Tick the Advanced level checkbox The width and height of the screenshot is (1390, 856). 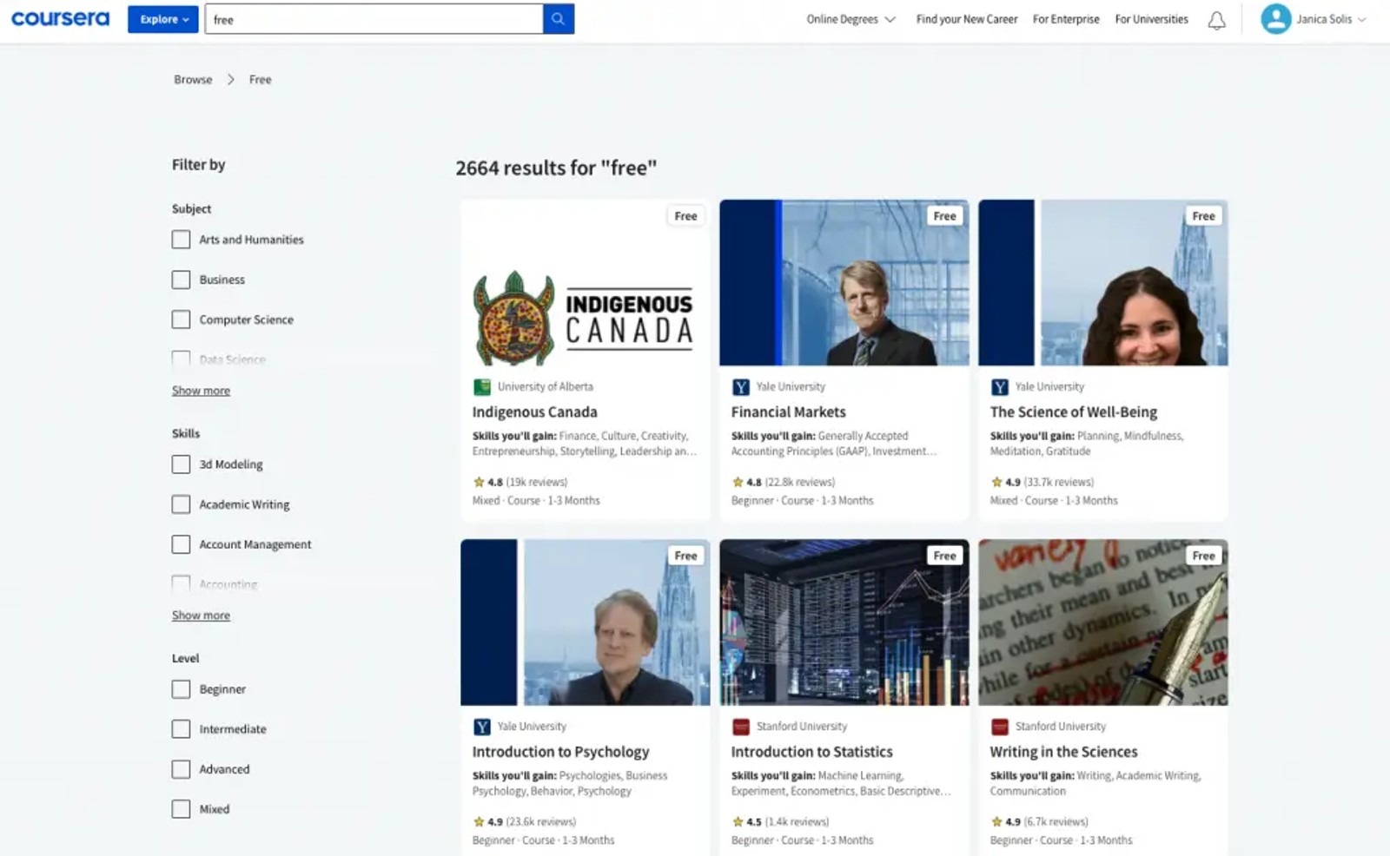(x=181, y=769)
